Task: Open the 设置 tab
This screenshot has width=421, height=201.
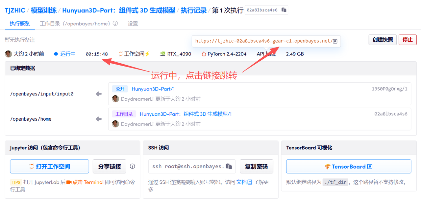Action: pos(133,24)
